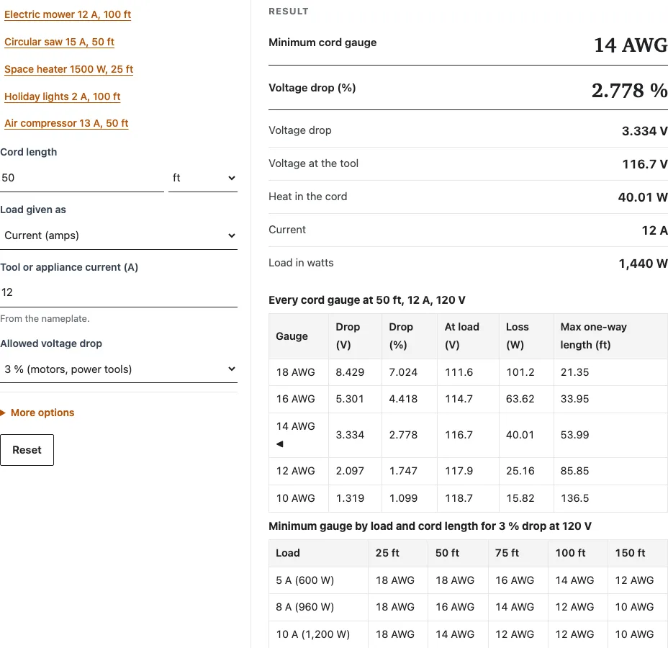
Task: Click the 12 AWG row label in gauge table
Action: pyautogui.click(x=295, y=471)
